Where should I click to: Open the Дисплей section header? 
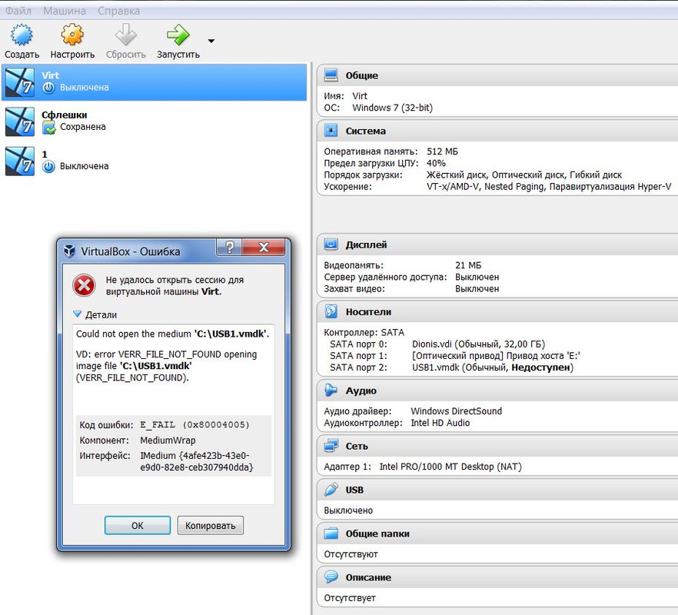498,244
